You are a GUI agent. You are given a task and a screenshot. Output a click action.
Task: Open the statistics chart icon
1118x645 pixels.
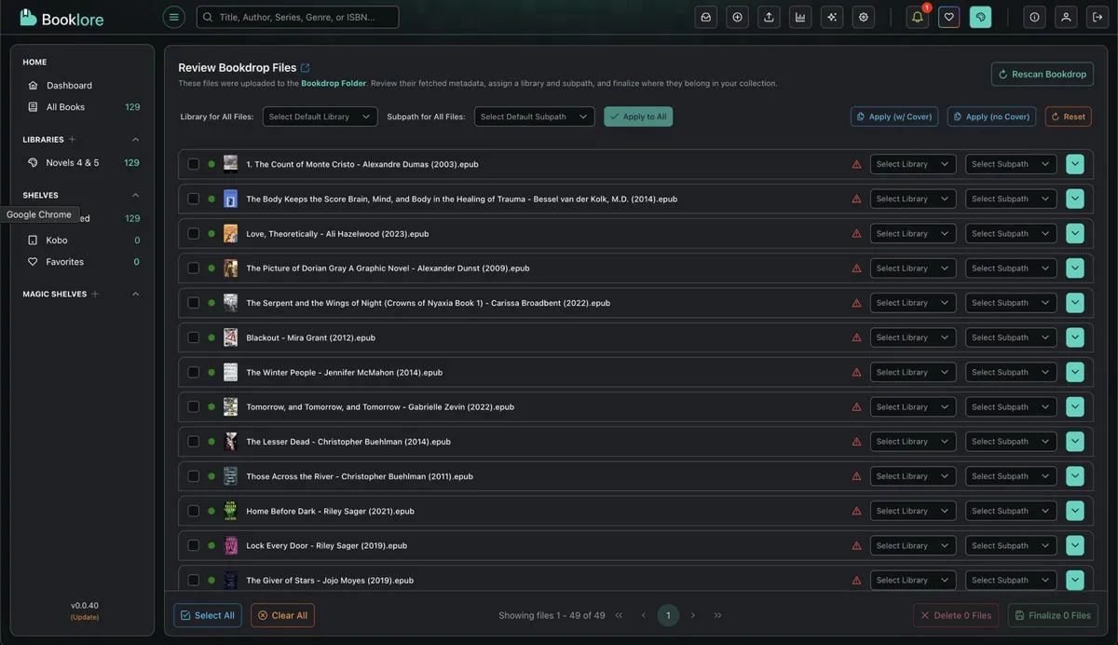800,17
